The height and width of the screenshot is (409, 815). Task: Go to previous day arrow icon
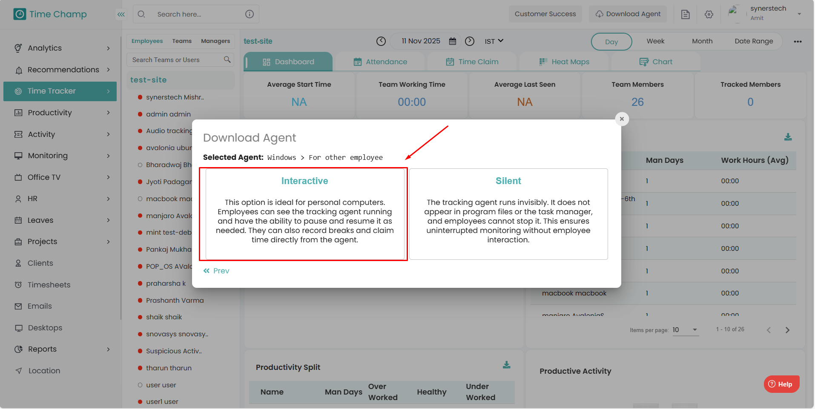tap(381, 41)
